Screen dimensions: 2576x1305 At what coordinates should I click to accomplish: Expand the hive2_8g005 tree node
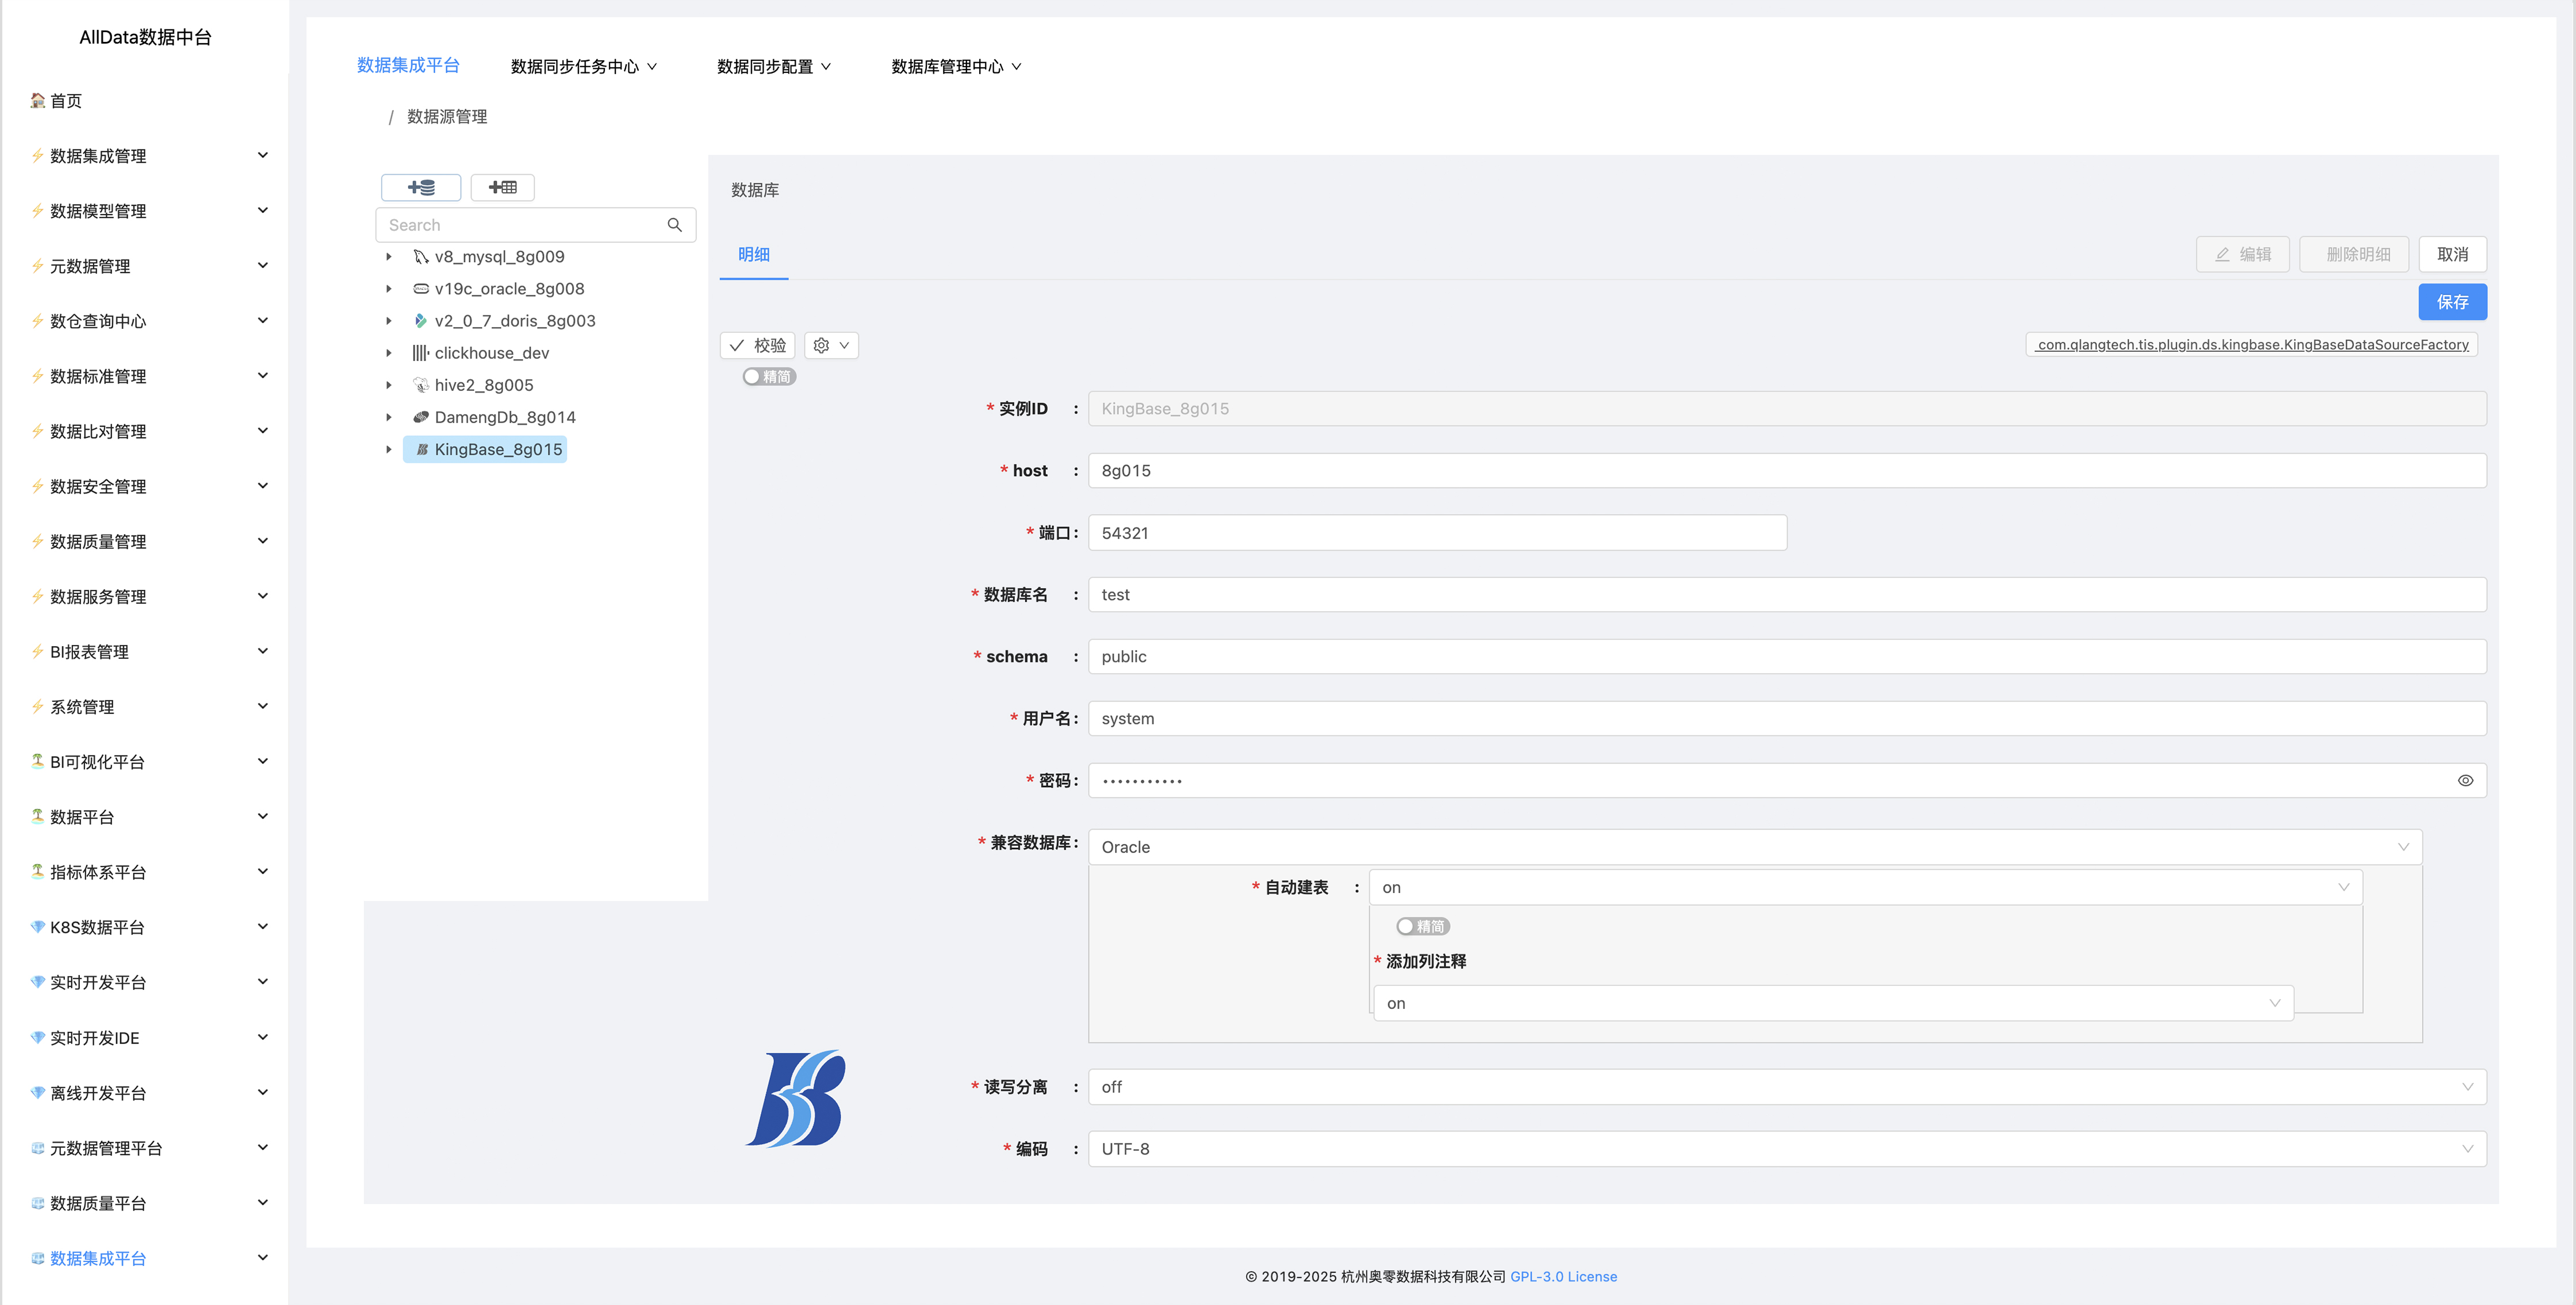(389, 385)
